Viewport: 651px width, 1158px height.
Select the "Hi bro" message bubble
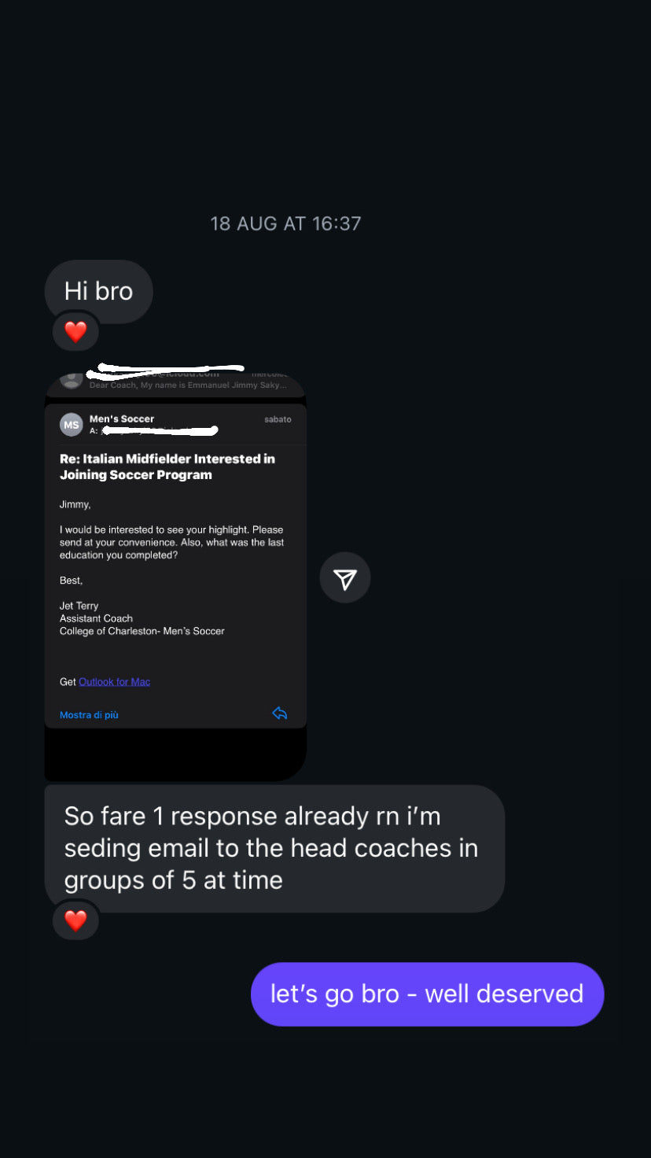pos(98,291)
